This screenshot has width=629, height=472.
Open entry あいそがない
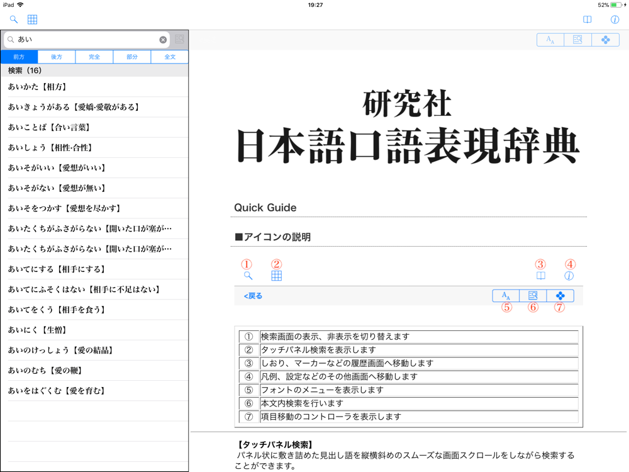94,188
